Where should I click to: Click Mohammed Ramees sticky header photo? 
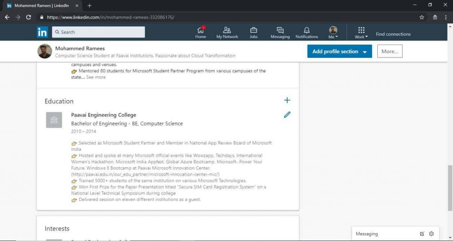[x=45, y=51]
